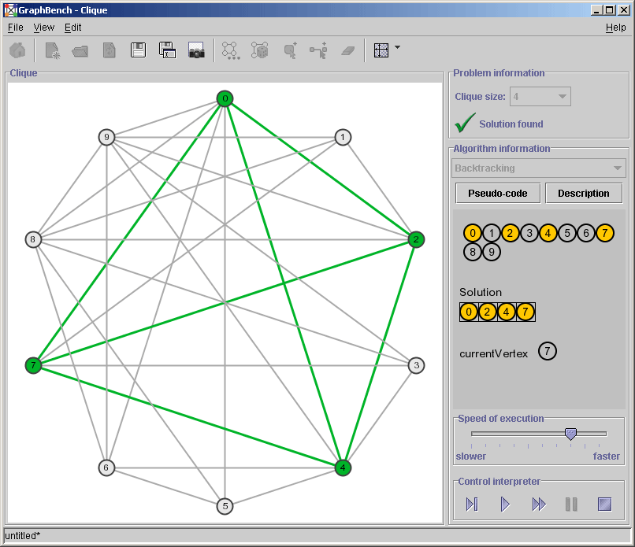
Task: Open a graph from folder icon
Action: (80, 50)
